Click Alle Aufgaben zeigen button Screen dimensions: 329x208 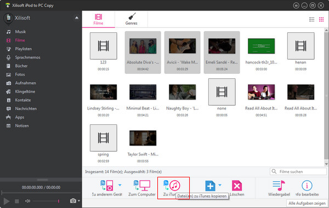(x=307, y=203)
